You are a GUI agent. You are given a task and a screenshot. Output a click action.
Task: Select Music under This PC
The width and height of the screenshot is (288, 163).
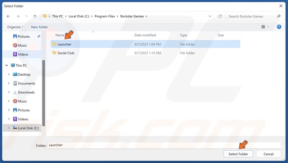pyautogui.click(x=22, y=101)
